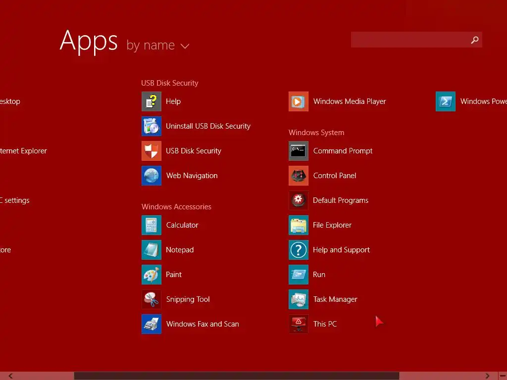This screenshot has height=380, width=507.
Task: Click the Run icon
Action: click(x=299, y=275)
